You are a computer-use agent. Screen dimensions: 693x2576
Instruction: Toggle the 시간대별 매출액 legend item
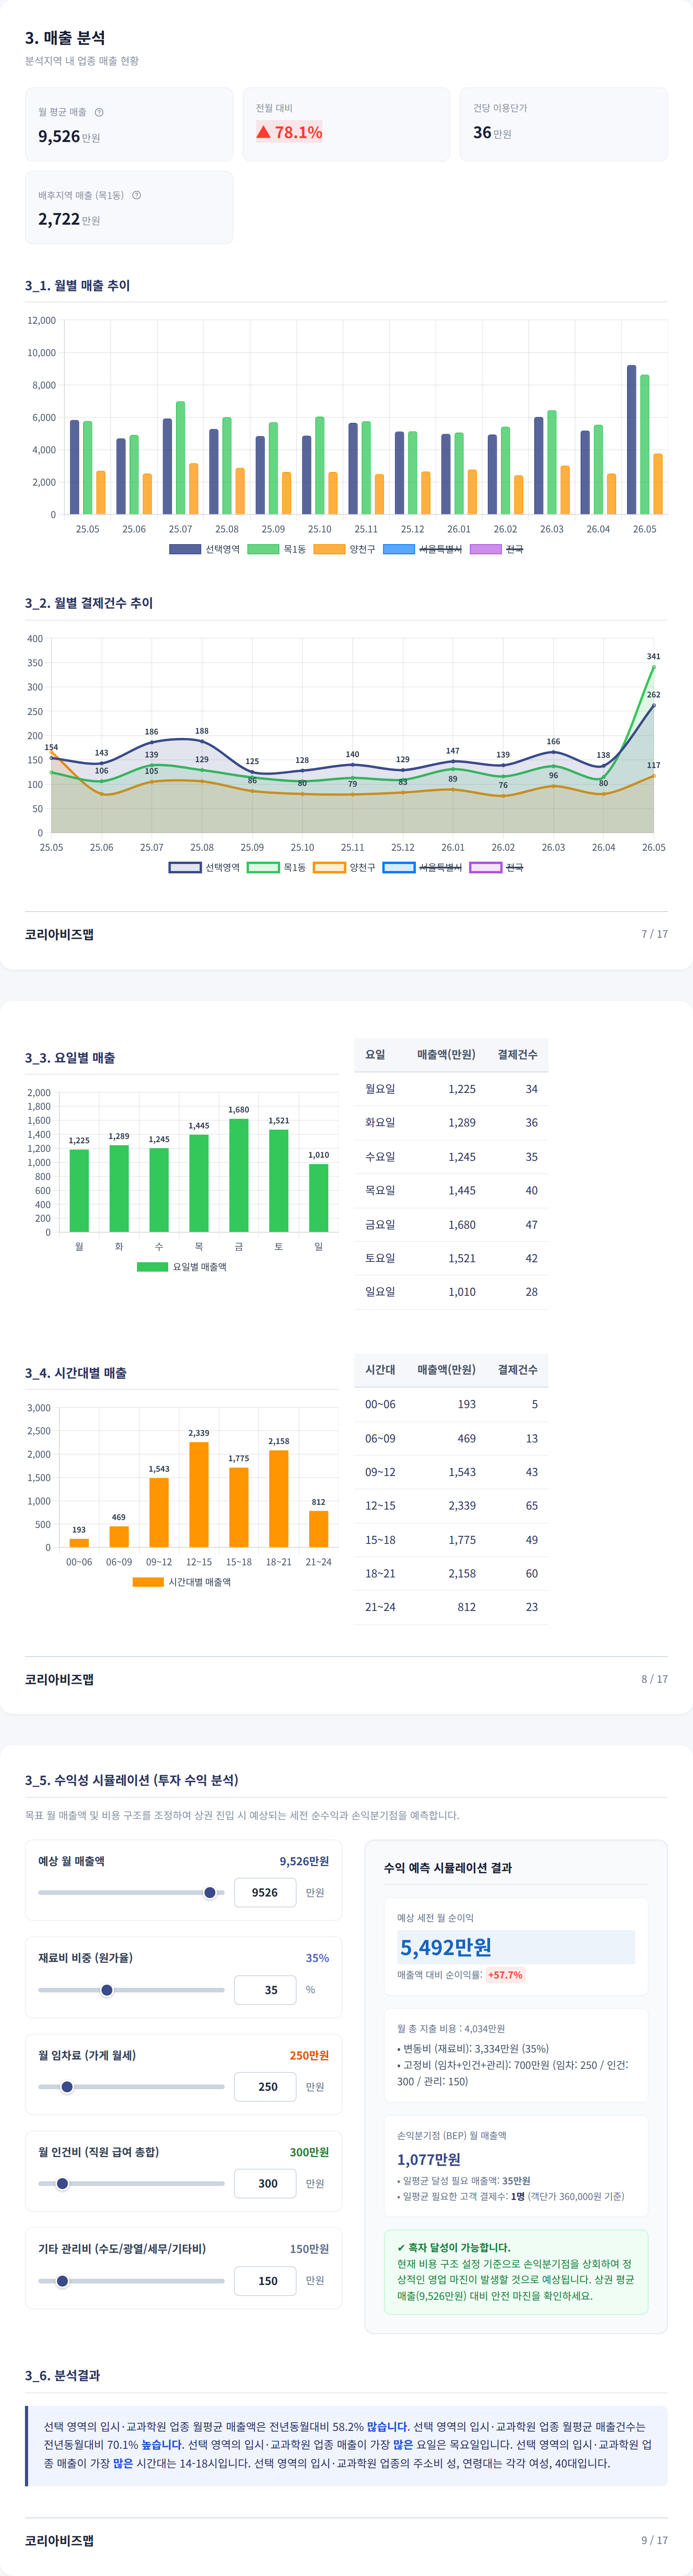[x=181, y=1582]
